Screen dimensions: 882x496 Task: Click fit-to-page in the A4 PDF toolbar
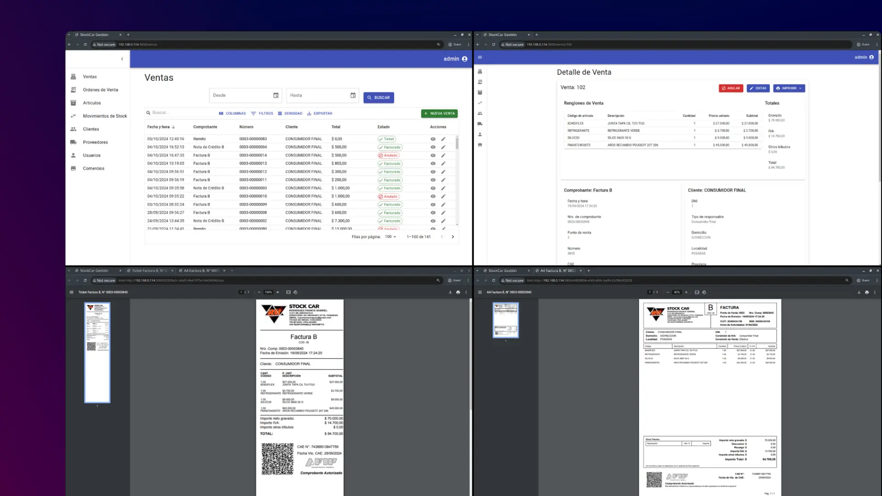pyautogui.click(x=697, y=292)
